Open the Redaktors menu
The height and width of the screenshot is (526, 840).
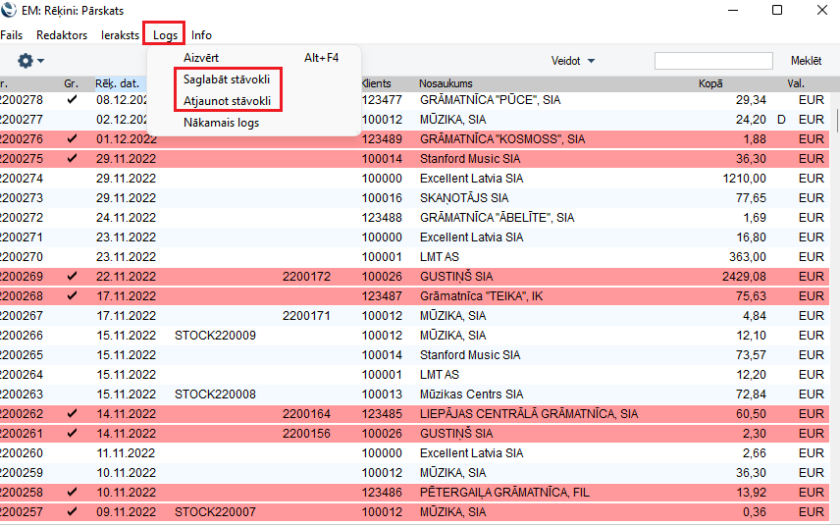coord(62,35)
